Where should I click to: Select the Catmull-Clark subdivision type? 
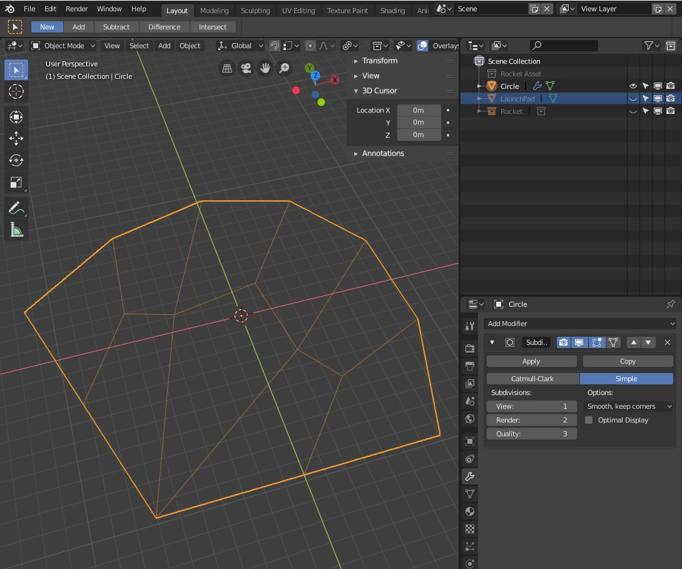pos(532,379)
